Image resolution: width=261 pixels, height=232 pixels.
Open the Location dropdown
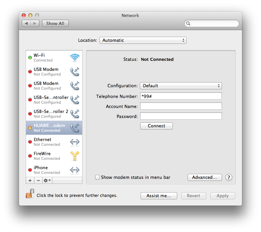[x=143, y=40]
